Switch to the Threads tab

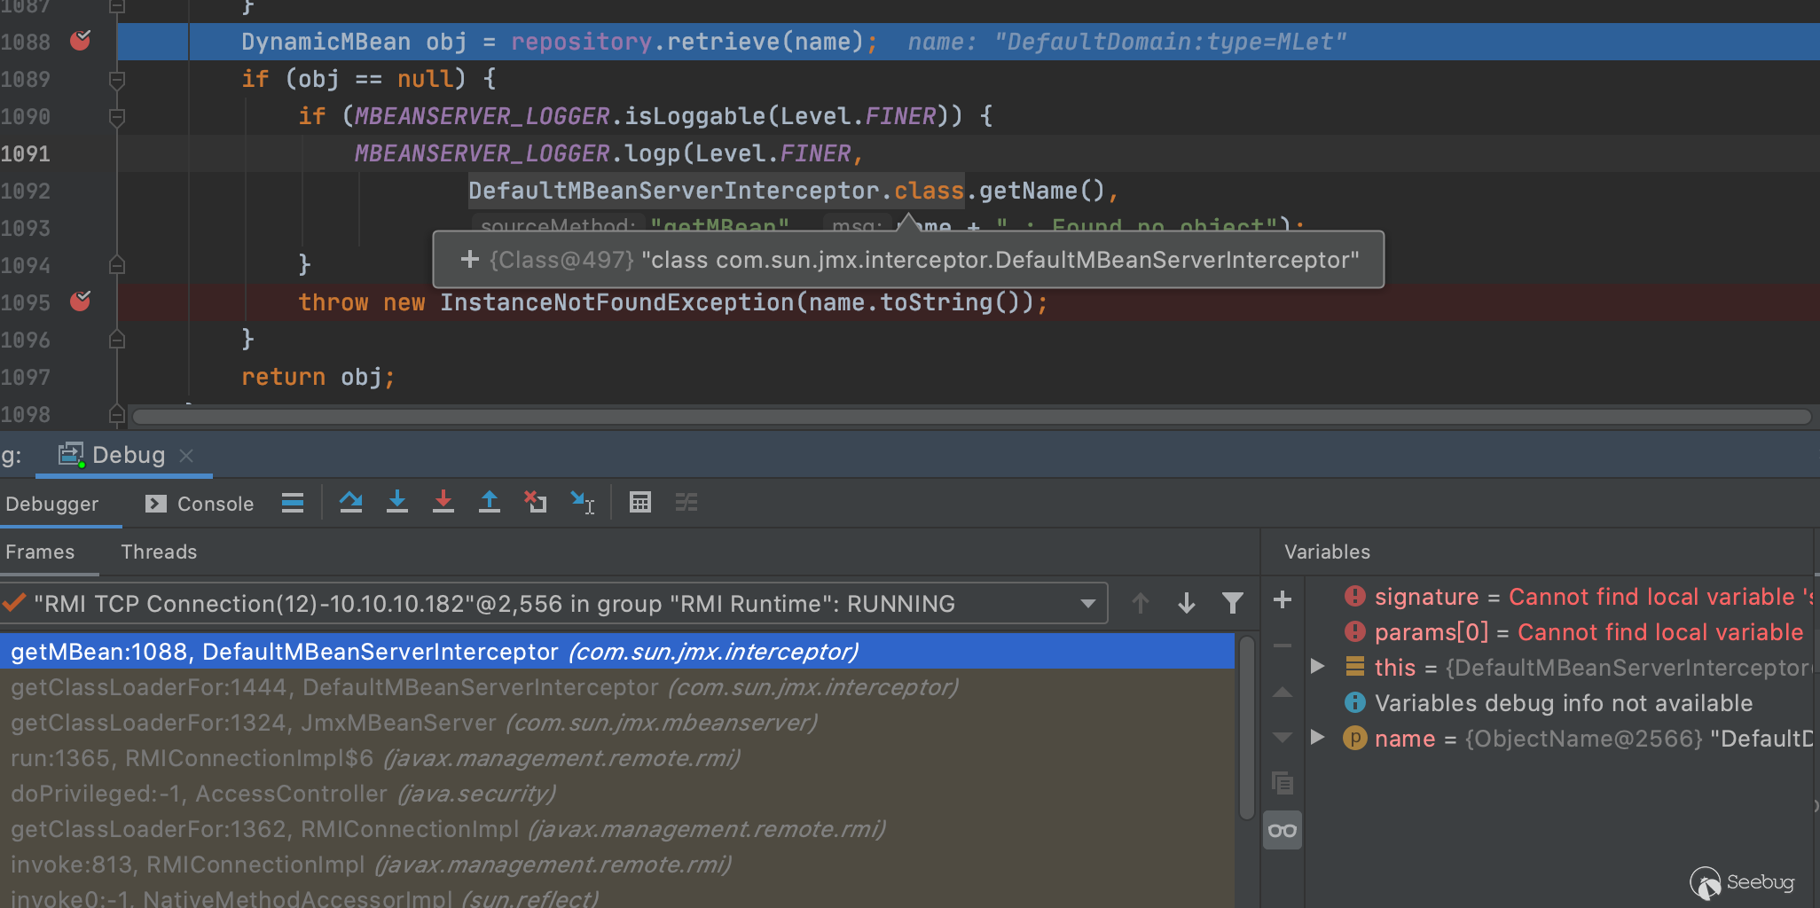click(159, 552)
